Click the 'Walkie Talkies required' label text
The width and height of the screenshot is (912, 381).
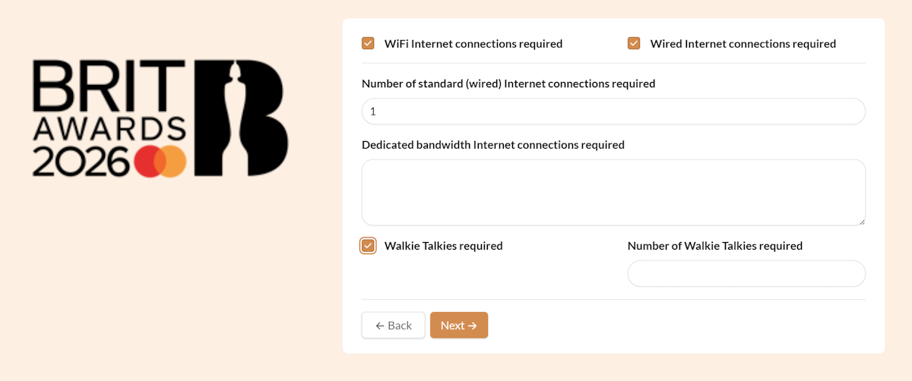click(443, 246)
